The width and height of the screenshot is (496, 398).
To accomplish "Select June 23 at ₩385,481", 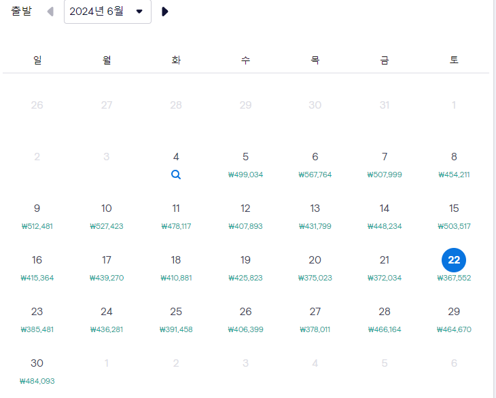I will tap(37, 320).
